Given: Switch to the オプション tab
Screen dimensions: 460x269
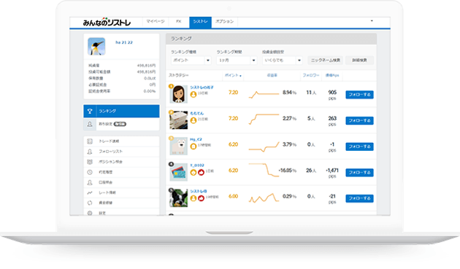Looking at the screenshot, I should click(224, 22).
